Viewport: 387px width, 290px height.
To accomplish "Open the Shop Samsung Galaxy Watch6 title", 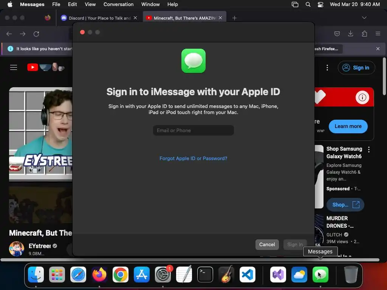I will [x=344, y=153].
